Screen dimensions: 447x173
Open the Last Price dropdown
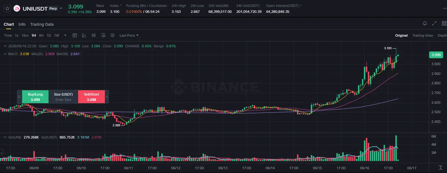pos(129,35)
